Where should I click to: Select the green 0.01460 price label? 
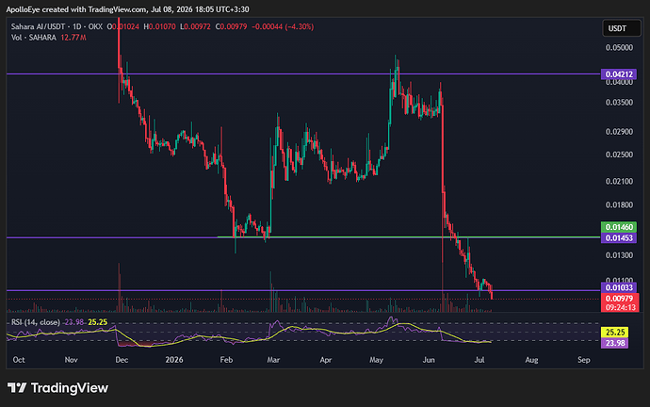[619, 227]
